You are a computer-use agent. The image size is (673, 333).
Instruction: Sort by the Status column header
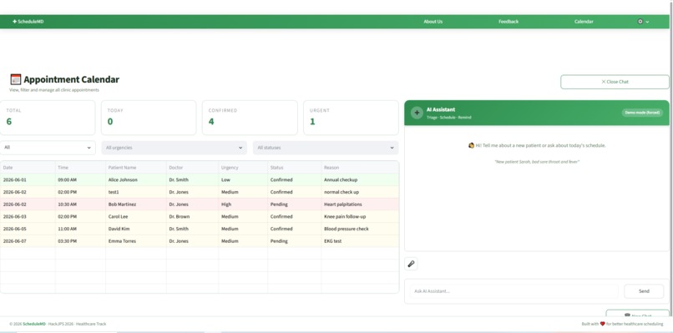[295, 168]
